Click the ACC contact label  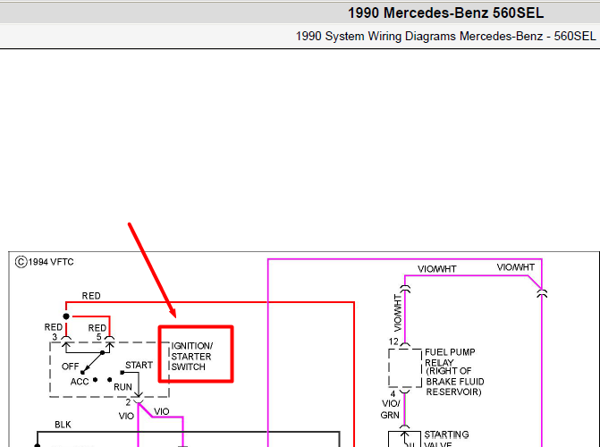click(80, 382)
